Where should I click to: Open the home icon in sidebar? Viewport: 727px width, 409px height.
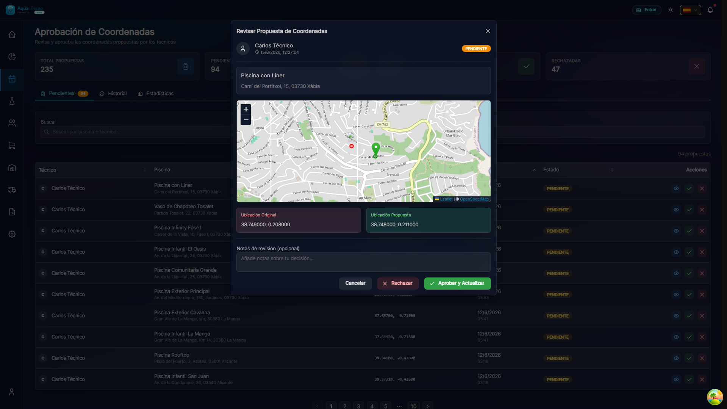click(x=12, y=34)
